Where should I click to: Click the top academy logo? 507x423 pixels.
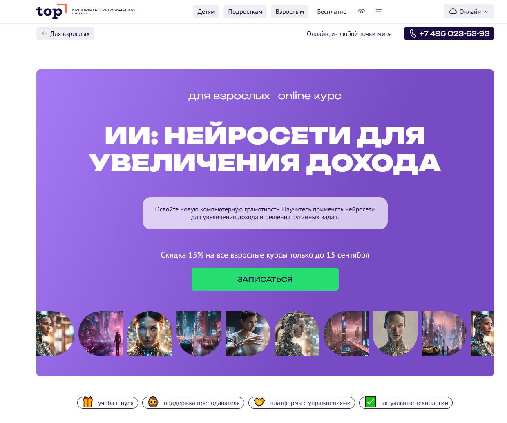pyautogui.click(x=51, y=11)
